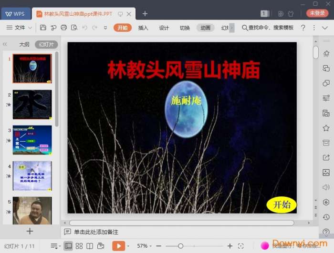Open the help icon in right sidebar
This screenshot has width=334, height=253.
326,232
